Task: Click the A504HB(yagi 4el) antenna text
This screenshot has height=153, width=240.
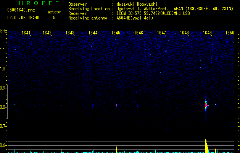Action: click(x=135, y=18)
